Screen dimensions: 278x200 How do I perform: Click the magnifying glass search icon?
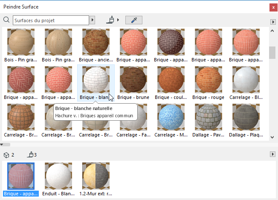pos(6,20)
